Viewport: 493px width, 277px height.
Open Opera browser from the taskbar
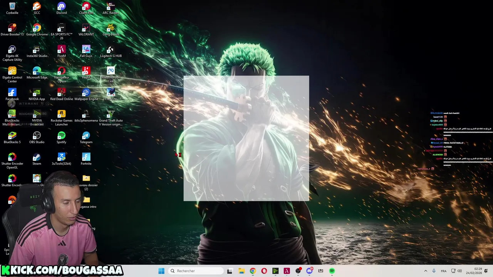click(x=264, y=271)
